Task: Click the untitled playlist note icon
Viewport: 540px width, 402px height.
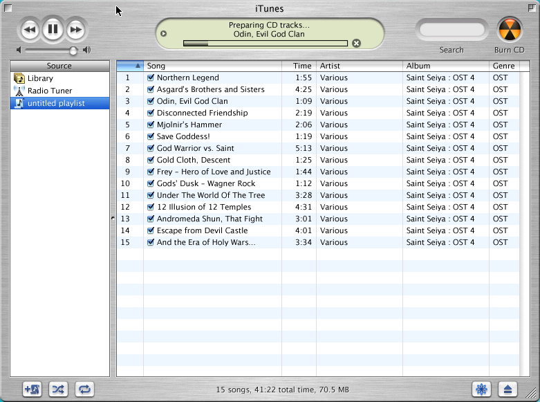Action: [x=19, y=103]
